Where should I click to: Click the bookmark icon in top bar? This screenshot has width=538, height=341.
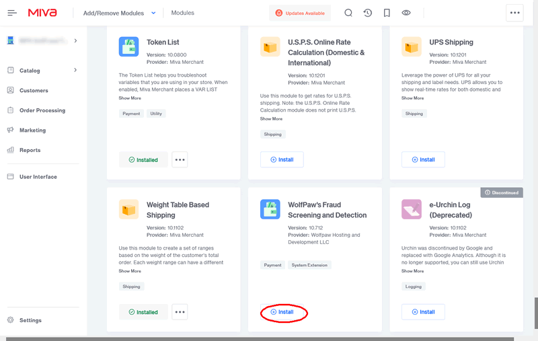click(x=387, y=13)
